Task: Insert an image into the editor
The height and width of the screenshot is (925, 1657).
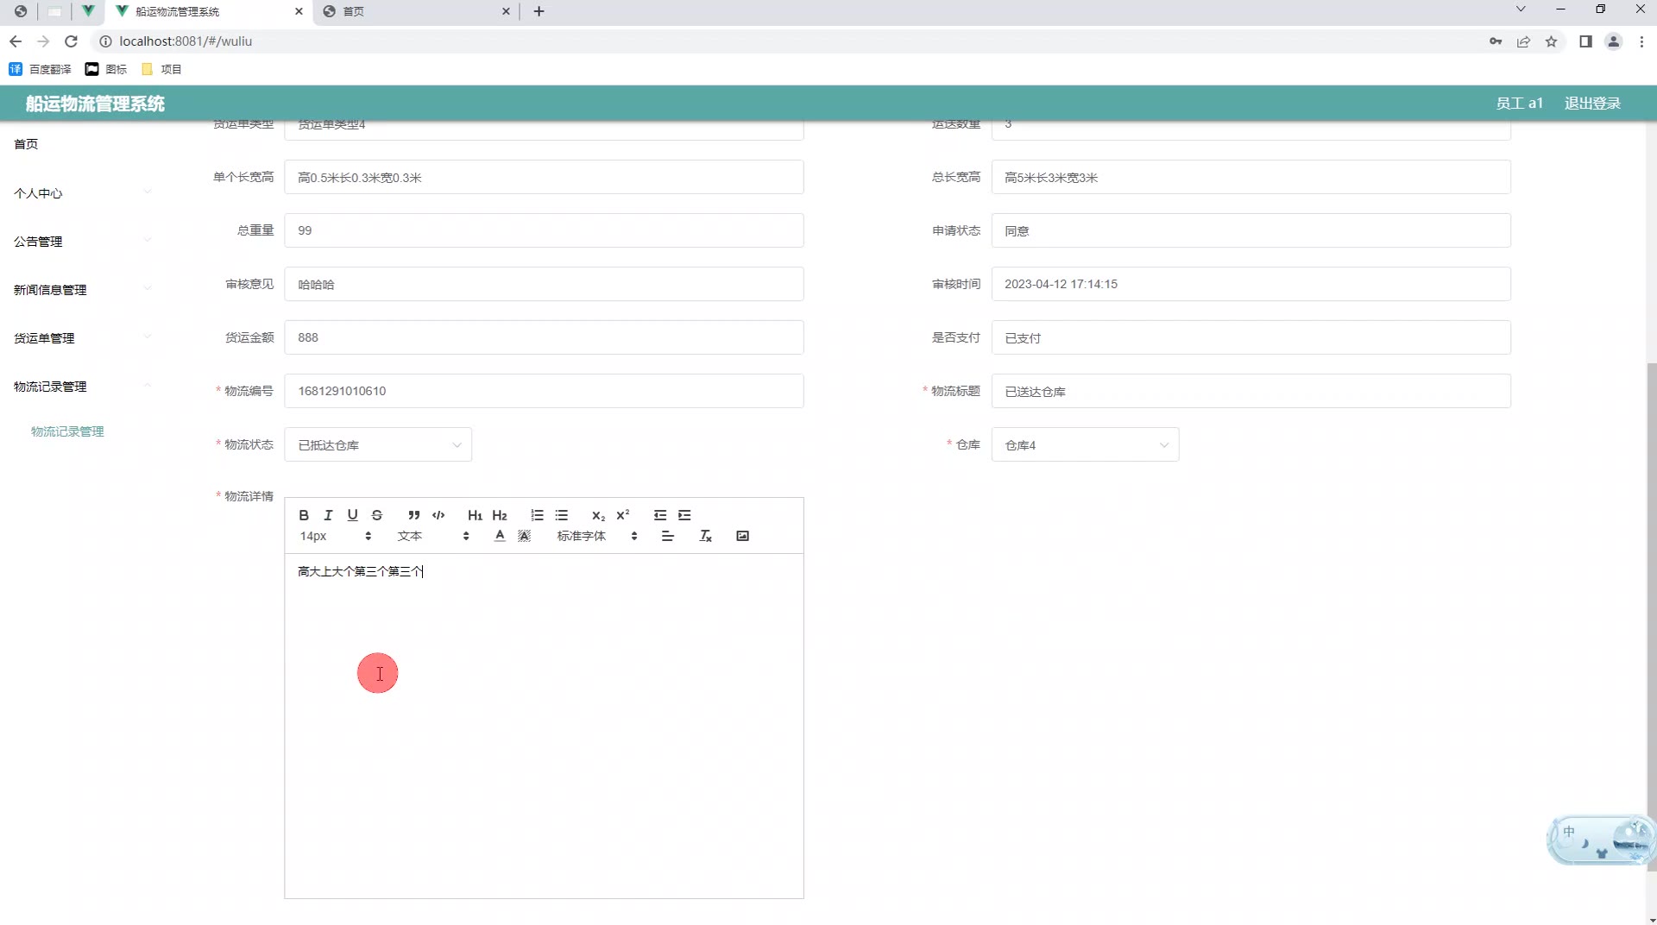Action: tap(742, 536)
